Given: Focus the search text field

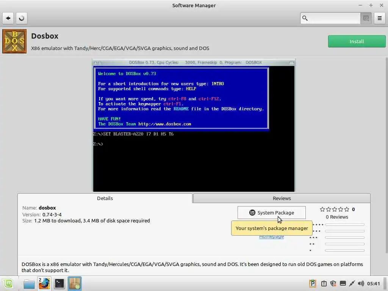Looking at the screenshot, I should [x=330, y=18].
